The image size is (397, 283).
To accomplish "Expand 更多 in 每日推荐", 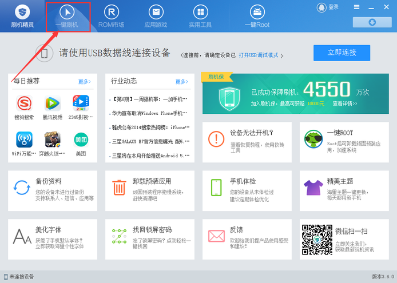I will tap(84, 82).
